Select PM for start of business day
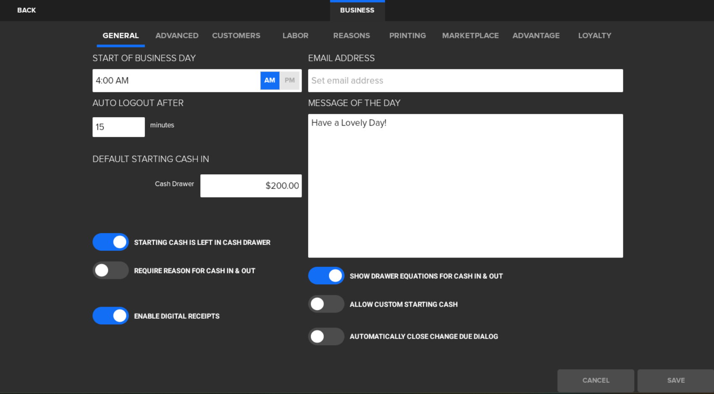 click(290, 80)
